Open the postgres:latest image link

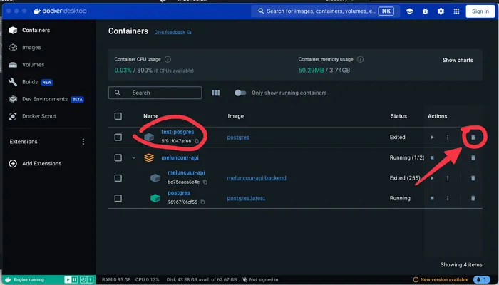(246, 198)
